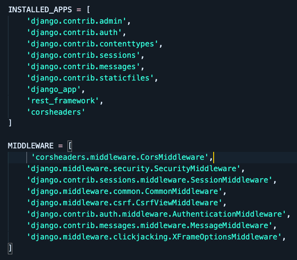Image resolution: width=297 pixels, height=260 pixels.
Task: Click the SecurityMiddleware line
Action: [x=136, y=169]
